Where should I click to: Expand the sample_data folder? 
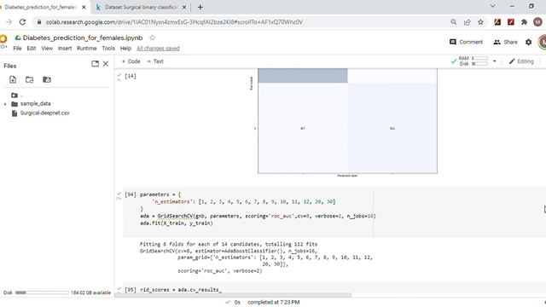[x=5, y=104]
